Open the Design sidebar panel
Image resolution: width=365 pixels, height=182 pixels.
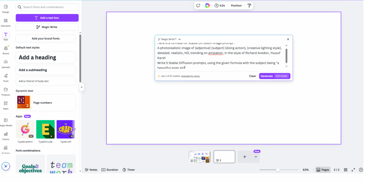point(6,9)
